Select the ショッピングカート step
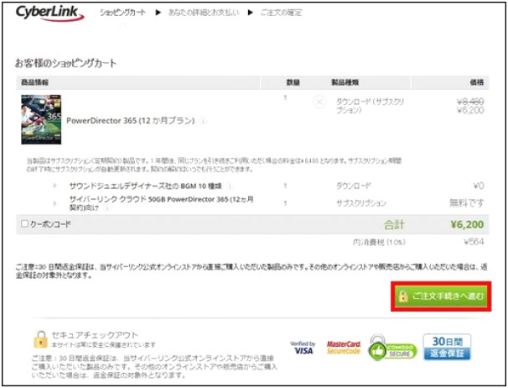 pos(122,13)
